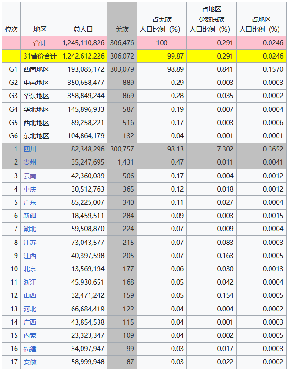Go to the 江苏 page link
287x369 pixels.
point(30,243)
